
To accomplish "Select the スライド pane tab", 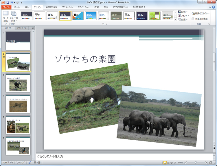I will (8, 28).
